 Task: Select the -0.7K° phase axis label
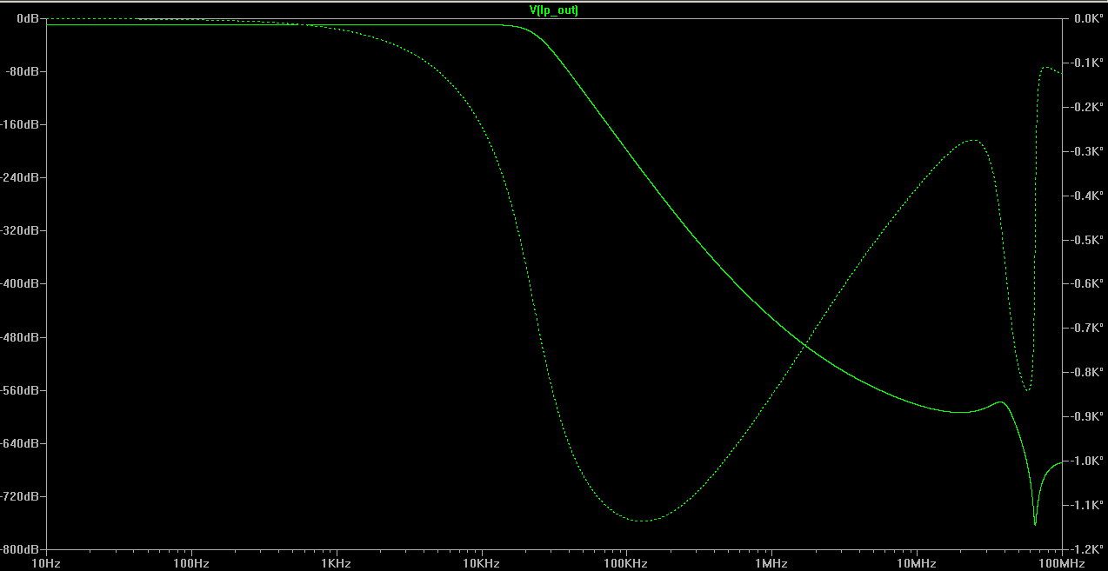[1087, 328]
